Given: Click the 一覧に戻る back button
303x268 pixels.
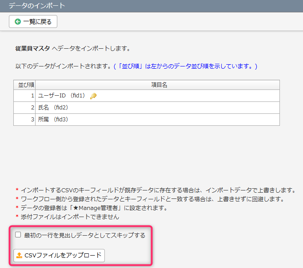Looking at the screenshot, I should pos(33,22).
